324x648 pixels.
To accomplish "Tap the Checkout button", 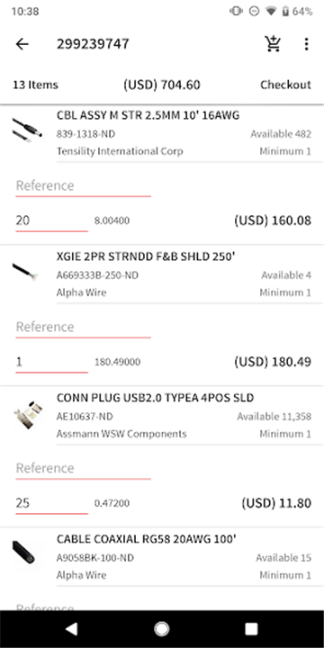I will tap(285, 85).
